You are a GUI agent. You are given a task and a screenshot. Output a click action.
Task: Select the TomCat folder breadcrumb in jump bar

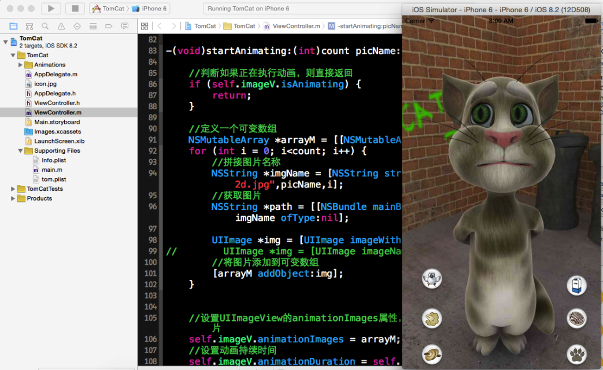[x=239, y=26]
